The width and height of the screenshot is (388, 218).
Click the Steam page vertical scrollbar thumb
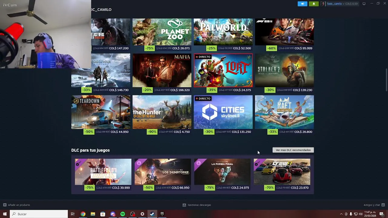click(386, 80)
